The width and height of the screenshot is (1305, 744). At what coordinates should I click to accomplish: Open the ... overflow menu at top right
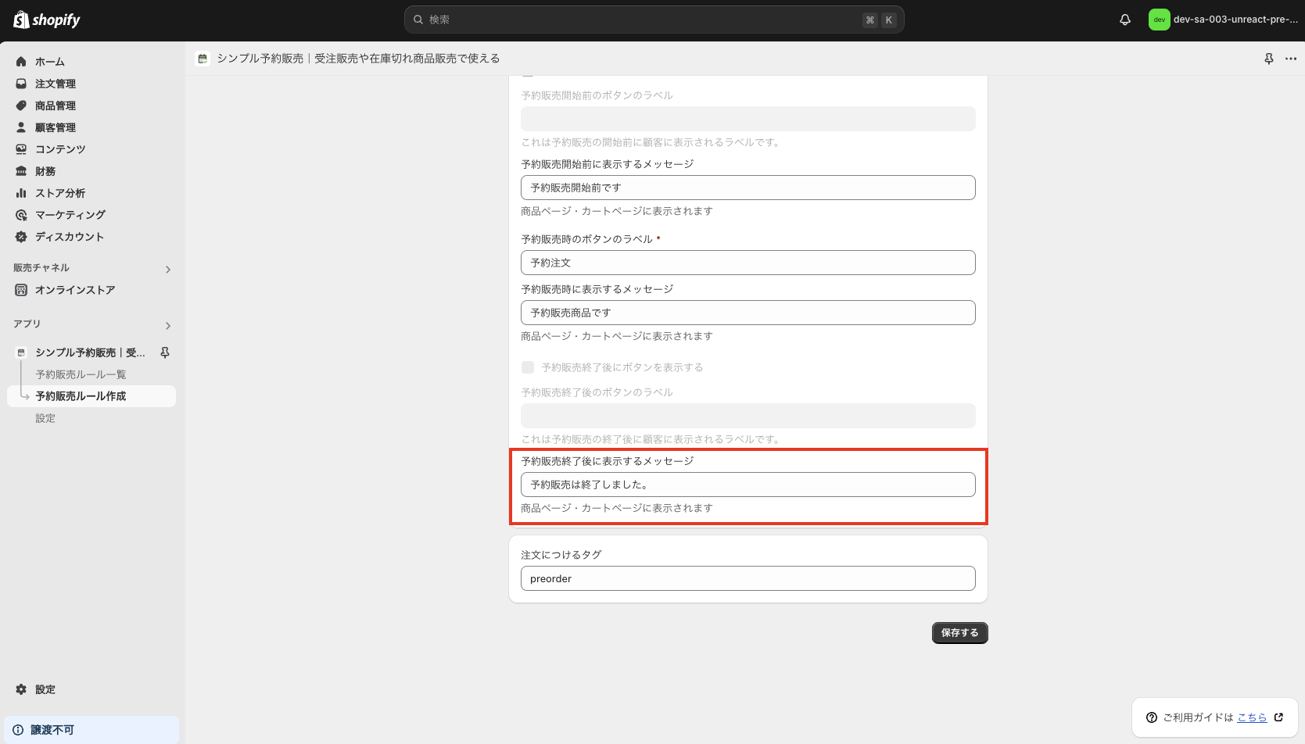coord(1290,58)
